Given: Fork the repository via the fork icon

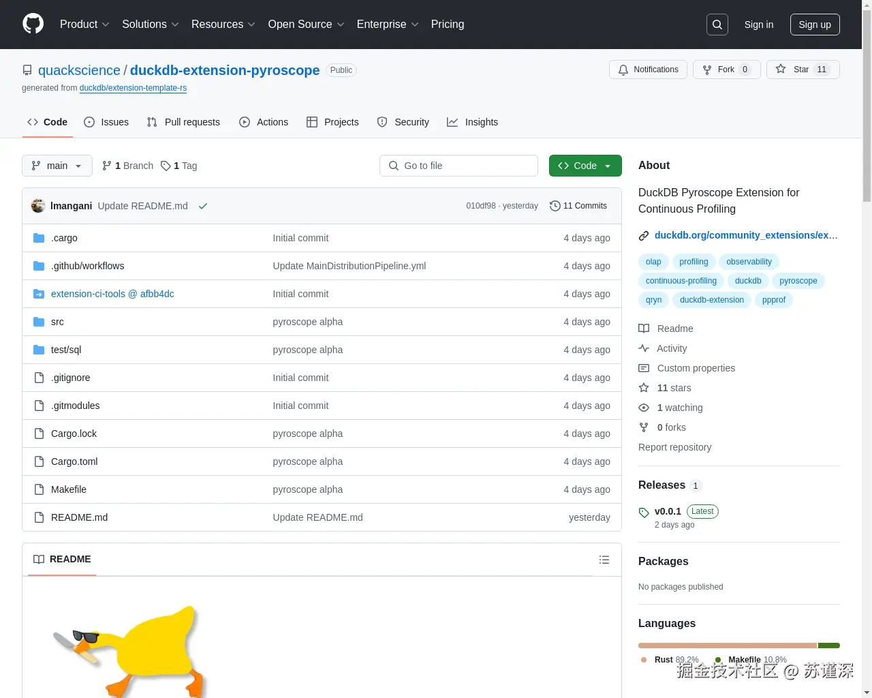Looking at the screenshot, I should pyautogui.click(x=708, y=69).
